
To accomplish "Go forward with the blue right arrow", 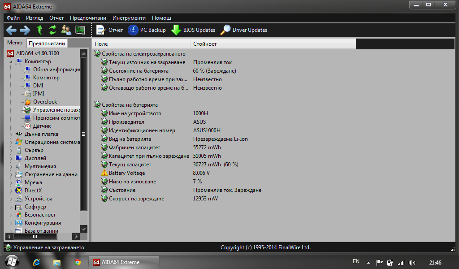I will pyautogui.click(x=25, y=30).
